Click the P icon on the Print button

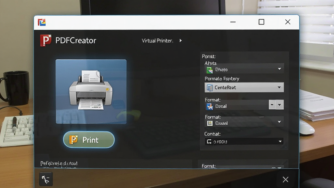(x=73, y=140)
